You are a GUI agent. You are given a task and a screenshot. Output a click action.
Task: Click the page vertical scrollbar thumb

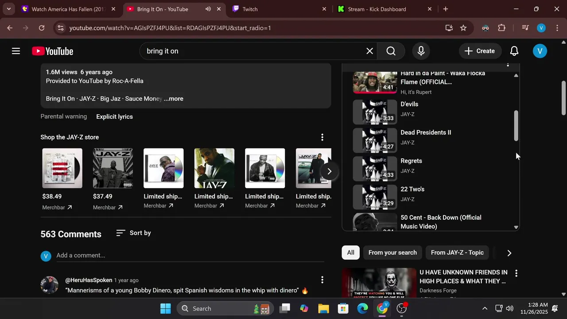pyautogui.click(x=563, y=97)
